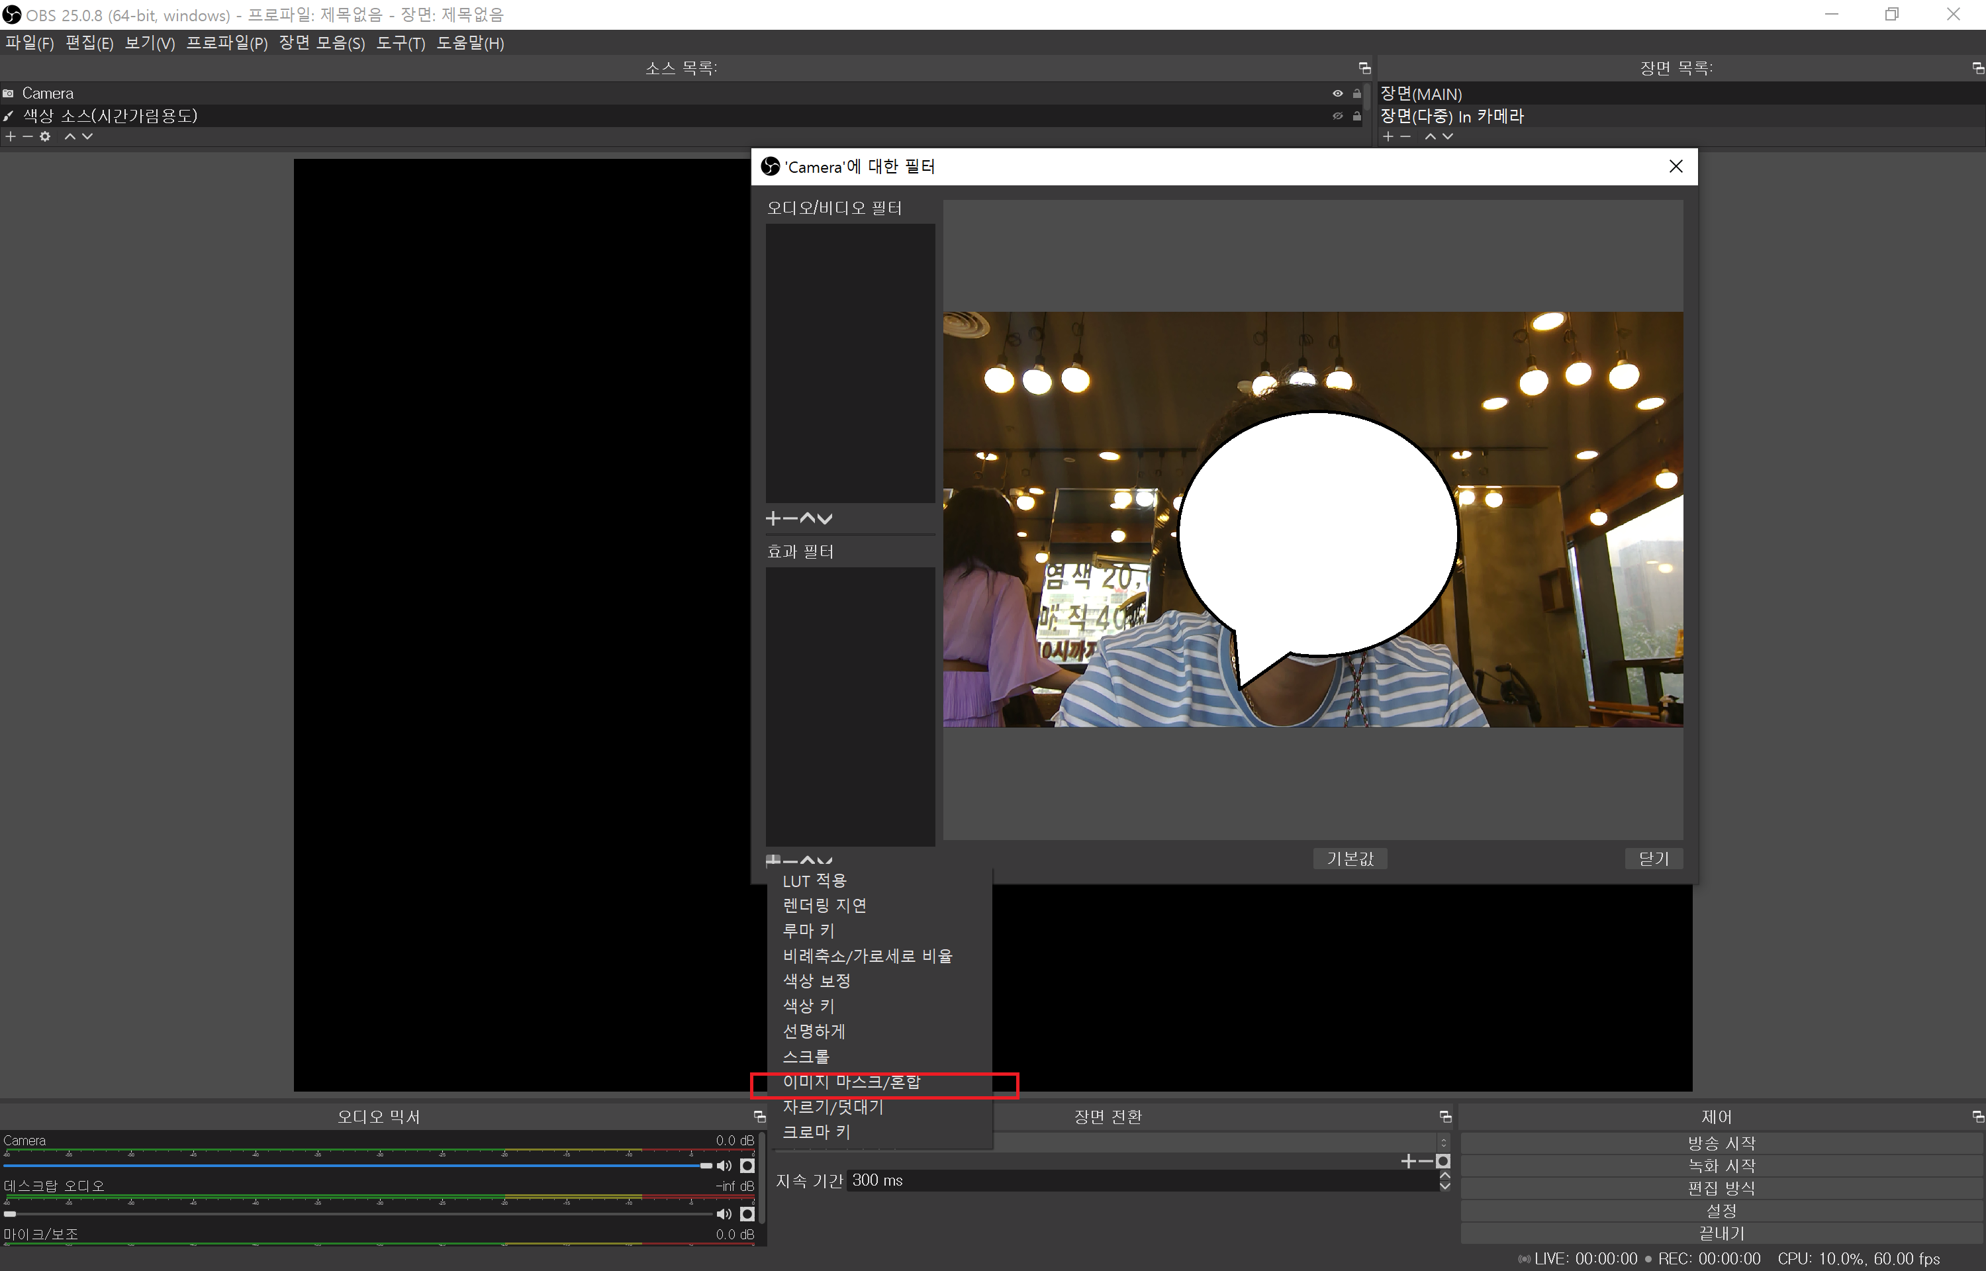
Task: Move audio/video filter up
Action: click(807, 518)
